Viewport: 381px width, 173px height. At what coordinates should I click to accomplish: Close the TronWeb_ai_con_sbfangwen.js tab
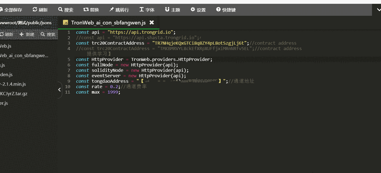point(152,22)
